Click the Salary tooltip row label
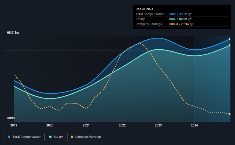The width and height of the screenshot is (235, 145). [140, 19]
